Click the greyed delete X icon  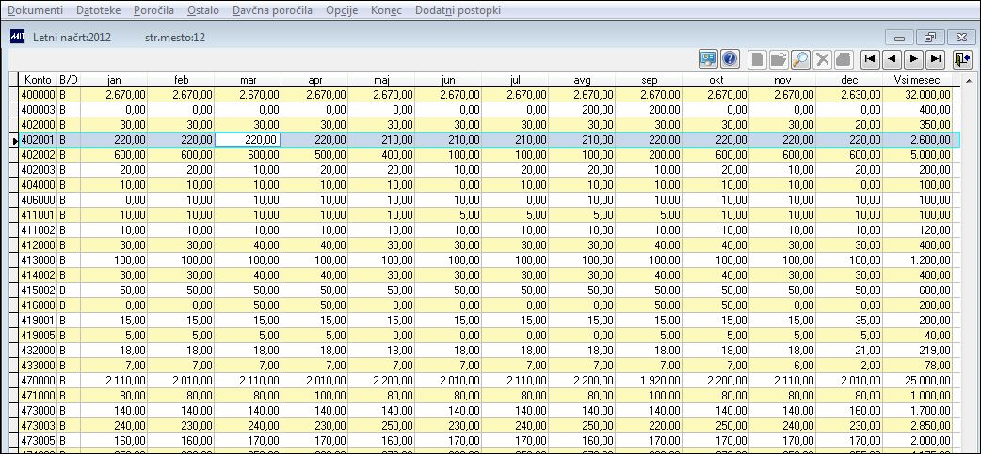pyautogui.click(x=822, y=59)
